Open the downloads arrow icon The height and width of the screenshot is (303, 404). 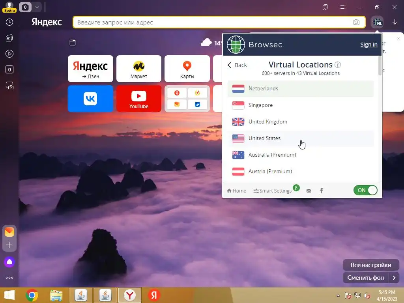[x=395, y=22]
